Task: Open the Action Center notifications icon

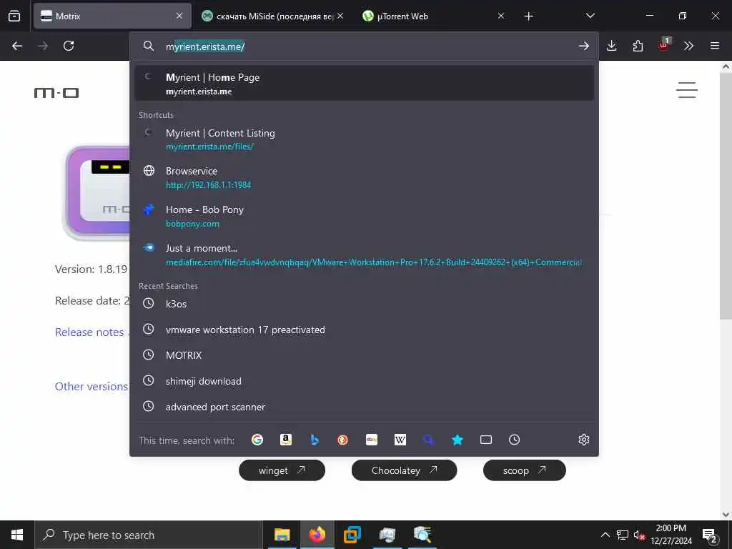Action: point(710,535)
